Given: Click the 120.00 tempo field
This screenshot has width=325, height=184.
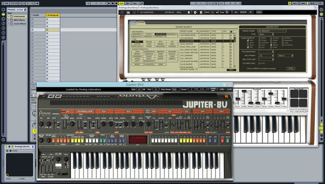Looking at the screenshot, I should pyautogui.click(x=14, y=3).
